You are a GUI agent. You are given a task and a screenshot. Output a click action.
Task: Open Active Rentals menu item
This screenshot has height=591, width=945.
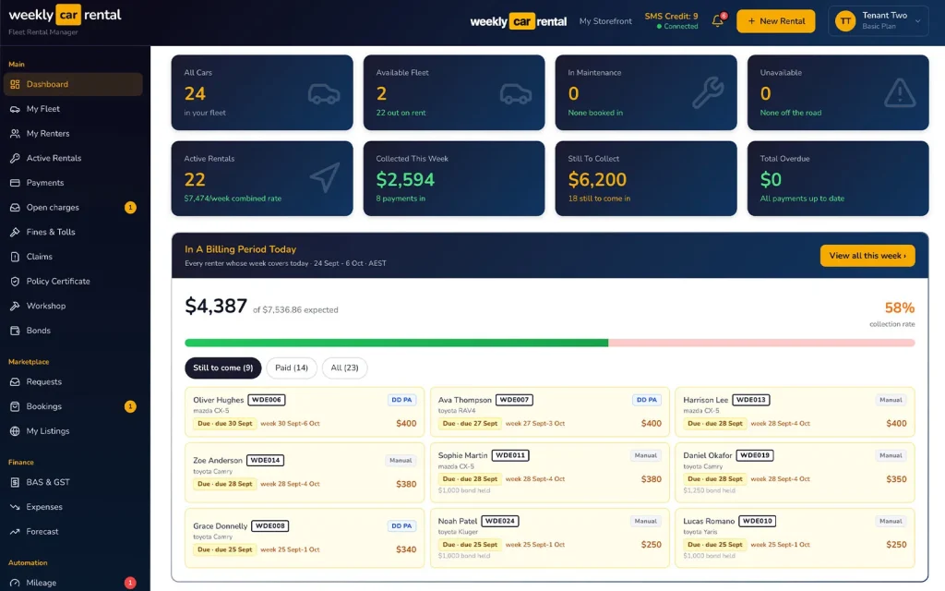point(73,158)
